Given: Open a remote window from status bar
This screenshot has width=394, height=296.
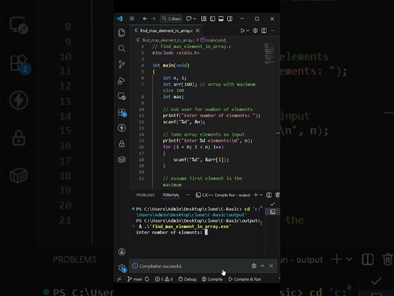Looking at the screenshot, I should (119, 279).
